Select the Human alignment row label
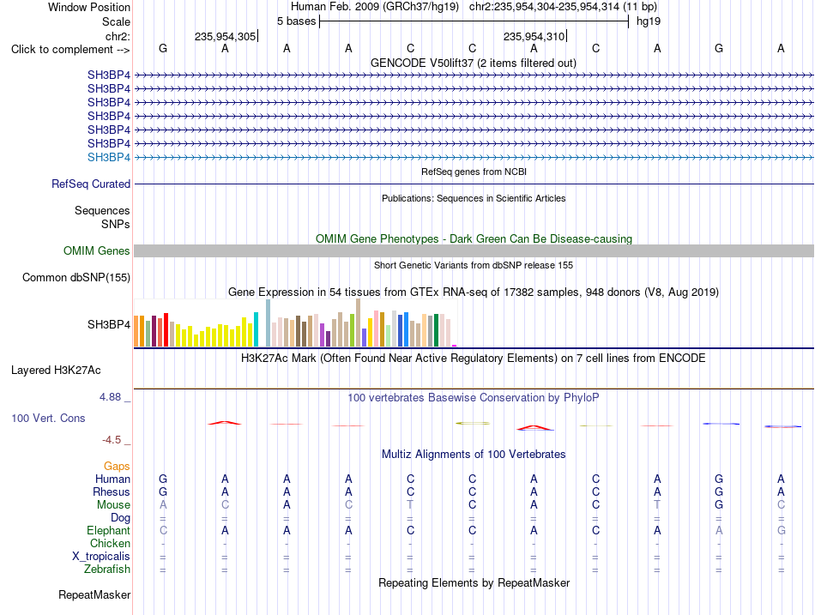This screenshot has height=615, width=815. [112, 479]
